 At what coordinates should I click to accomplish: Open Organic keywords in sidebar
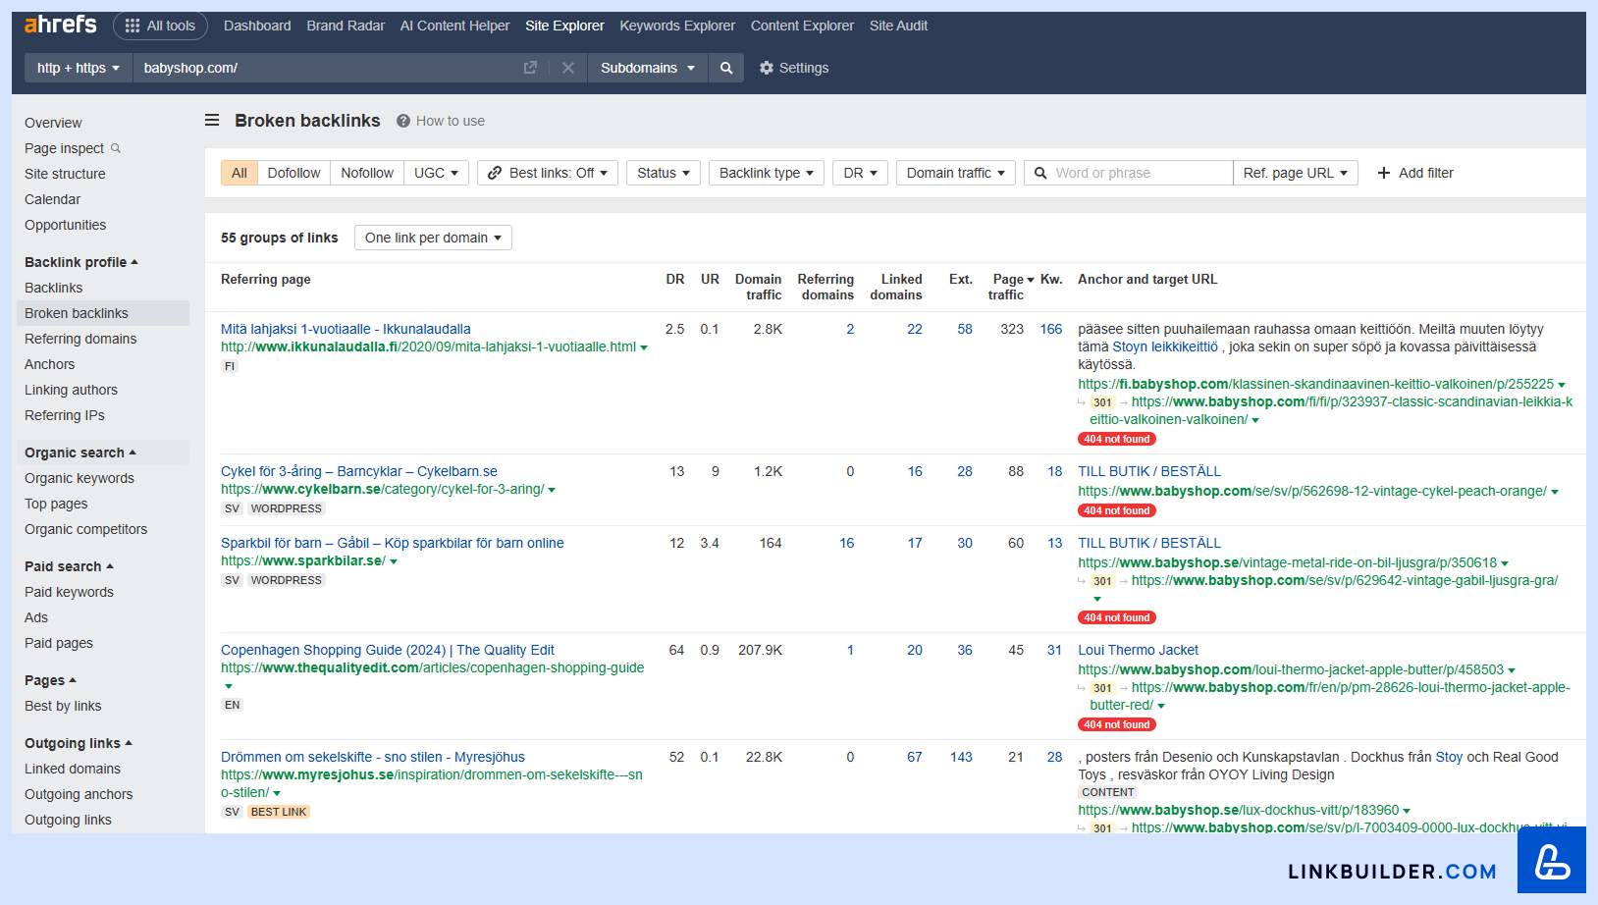(x=80, y=478)
